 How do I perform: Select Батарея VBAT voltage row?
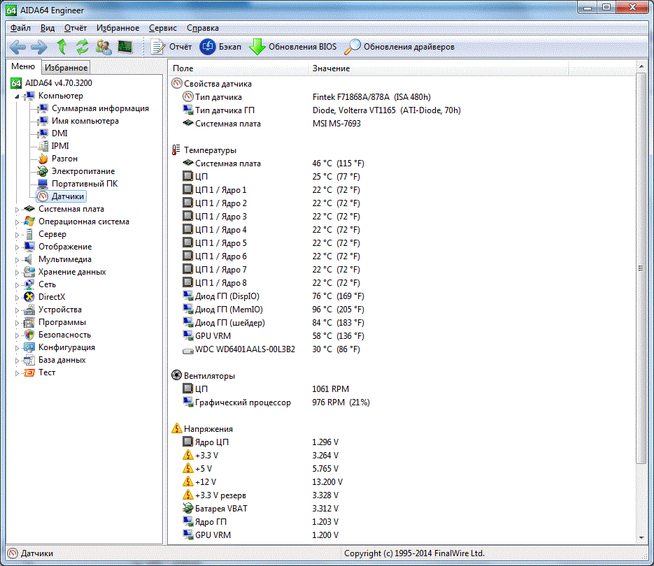402,509
